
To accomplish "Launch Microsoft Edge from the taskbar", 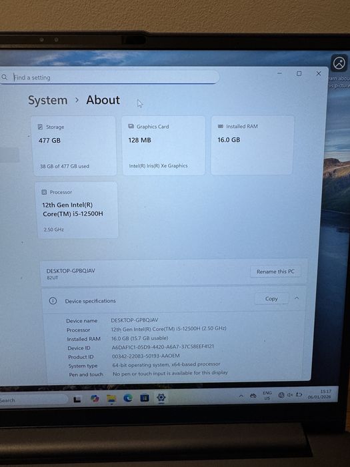I will click(128, 398).
